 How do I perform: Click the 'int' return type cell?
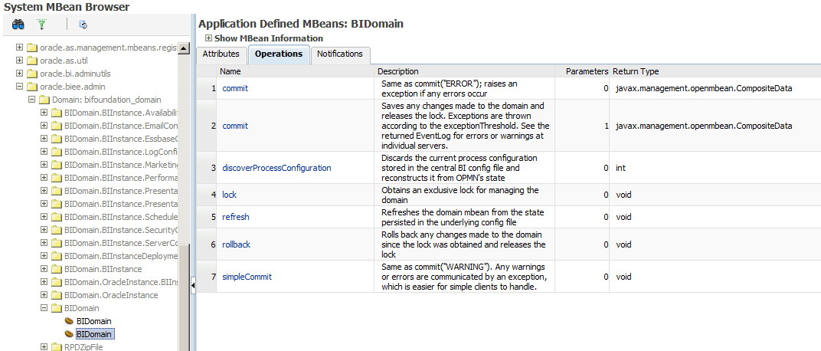715,168
